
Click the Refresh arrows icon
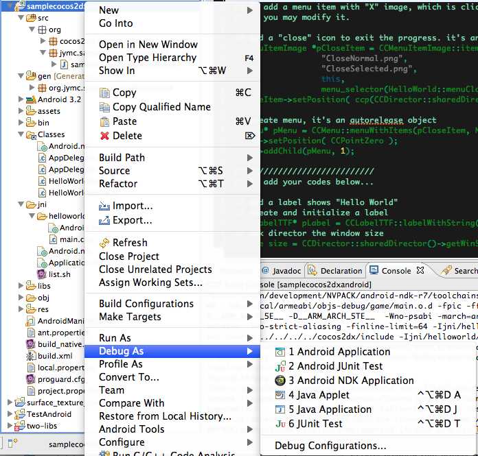point(104,243)
